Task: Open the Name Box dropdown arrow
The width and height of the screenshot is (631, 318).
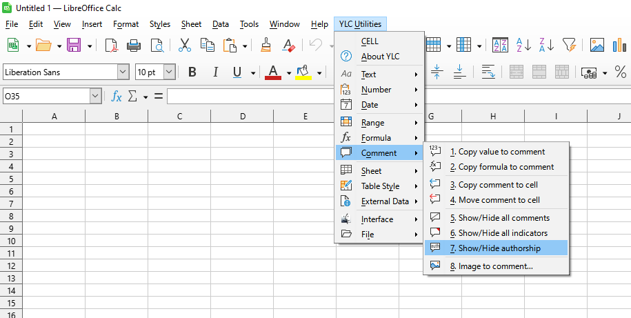Action: tap(95, 96)
